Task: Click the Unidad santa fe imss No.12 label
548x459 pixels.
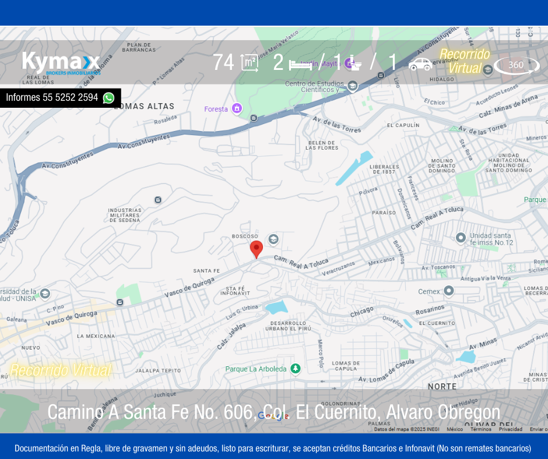Action: 491,239
